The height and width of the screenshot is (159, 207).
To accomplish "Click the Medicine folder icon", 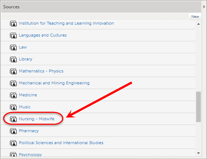I will coord(13,95).
